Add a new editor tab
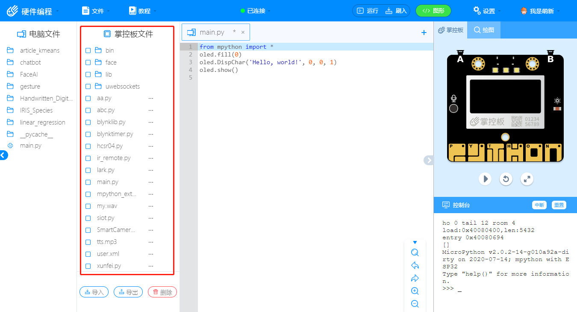577x312 pixels. [424, 33]
